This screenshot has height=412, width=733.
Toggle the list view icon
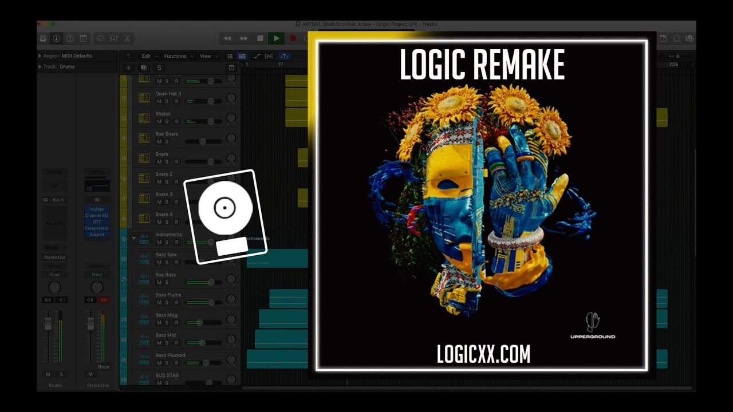click(242, 56)
